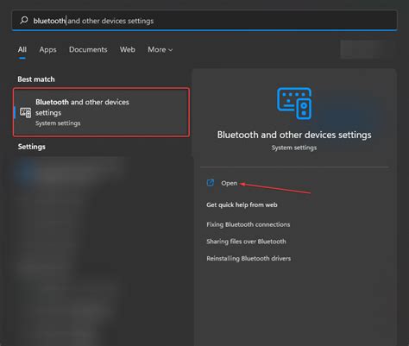Click the Open arrow-box icon
The image size is (409, 346).
(x=211, y=183)
